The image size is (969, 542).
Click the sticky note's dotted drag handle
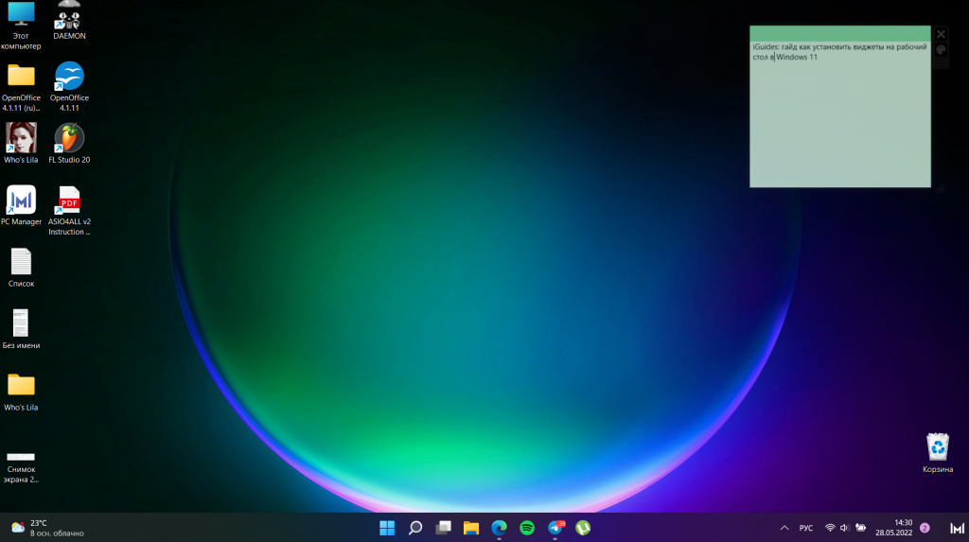point(941,64)
